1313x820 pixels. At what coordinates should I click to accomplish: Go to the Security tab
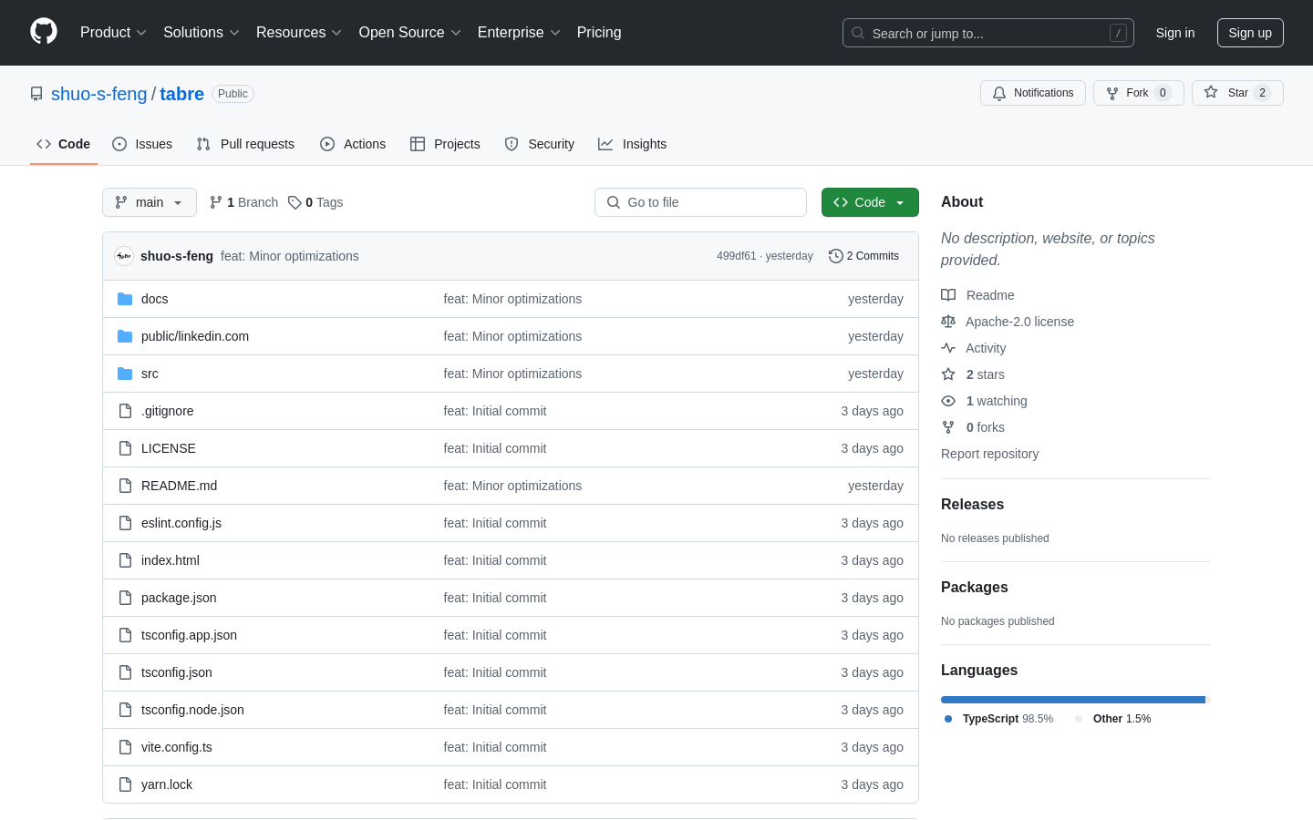point(540,144)
